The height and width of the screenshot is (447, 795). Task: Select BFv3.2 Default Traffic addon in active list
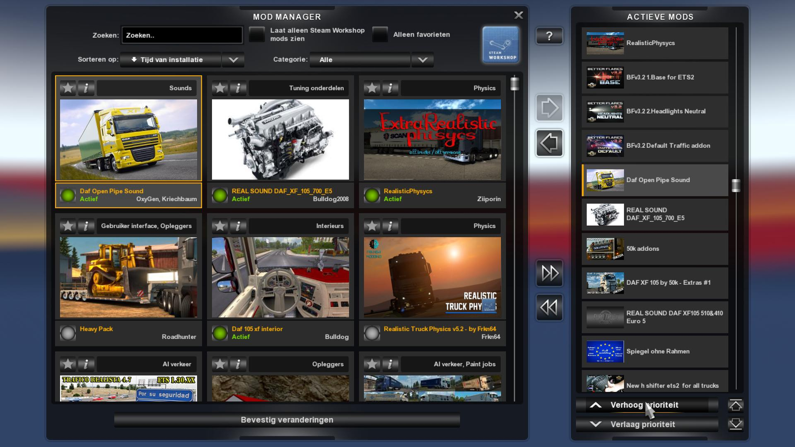click(655, 146)
